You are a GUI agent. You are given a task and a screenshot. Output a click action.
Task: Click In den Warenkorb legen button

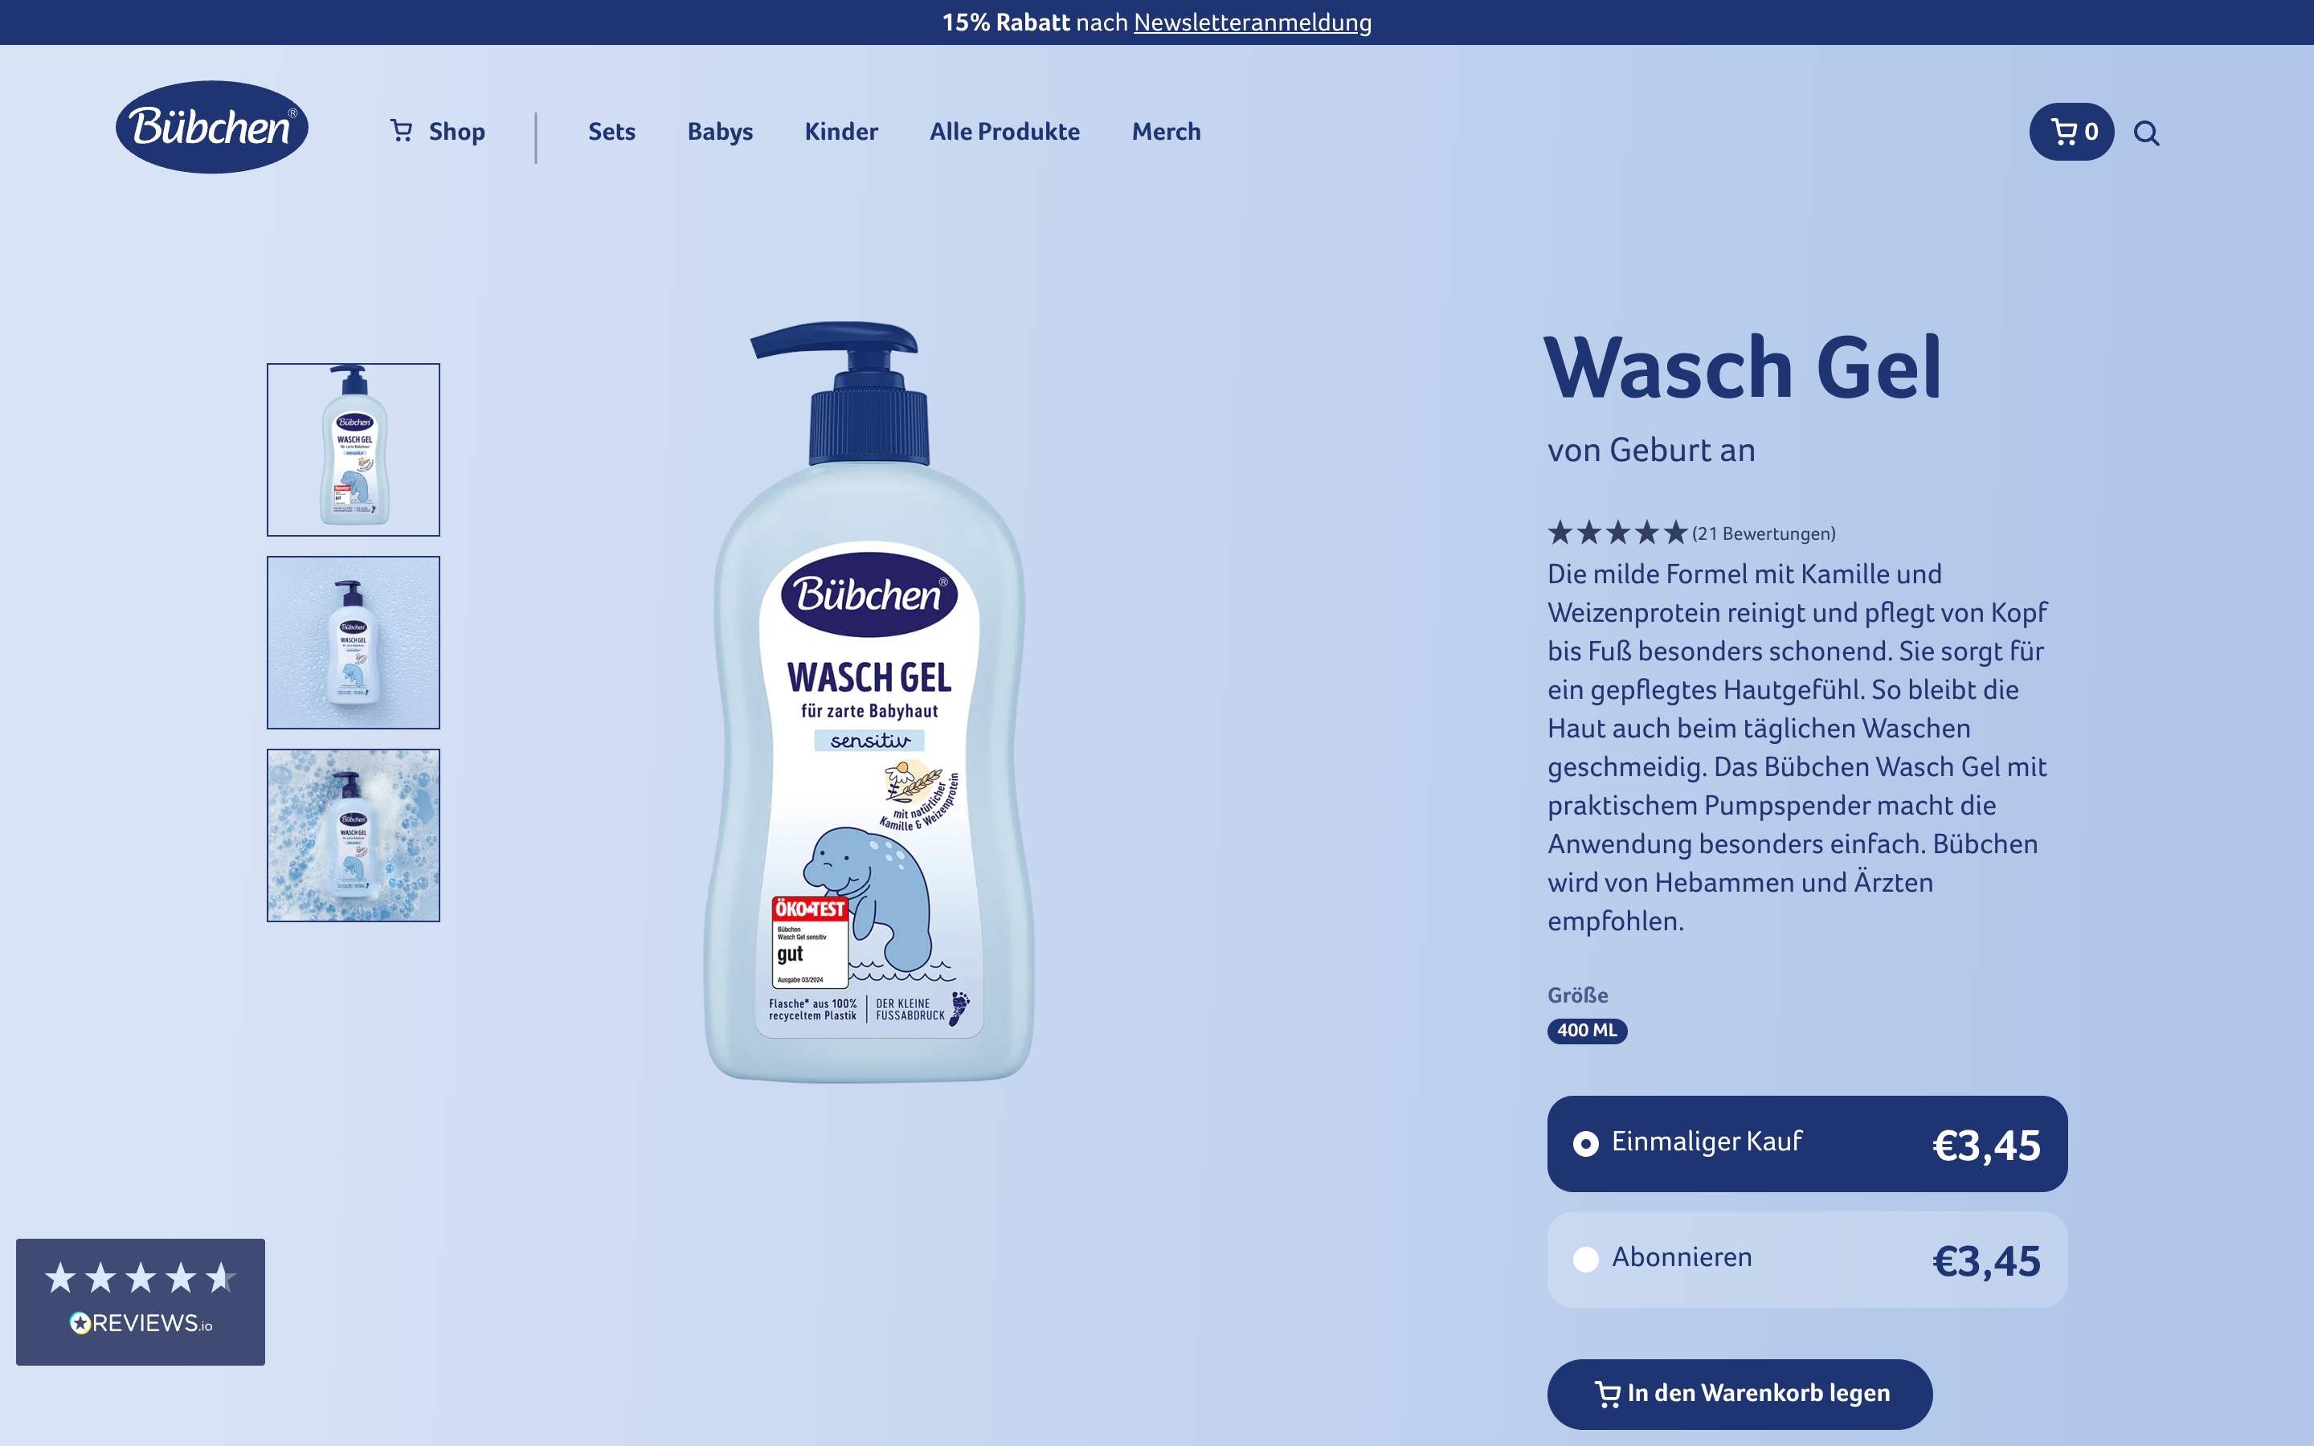1740,1394
